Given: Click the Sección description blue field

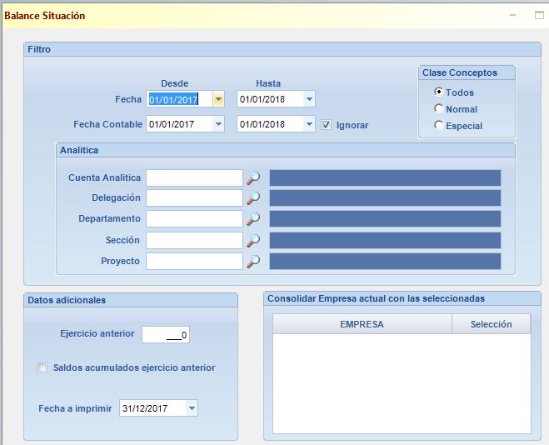Looking at the screenshot, I should pyautogui.click(x=385, y=241).
